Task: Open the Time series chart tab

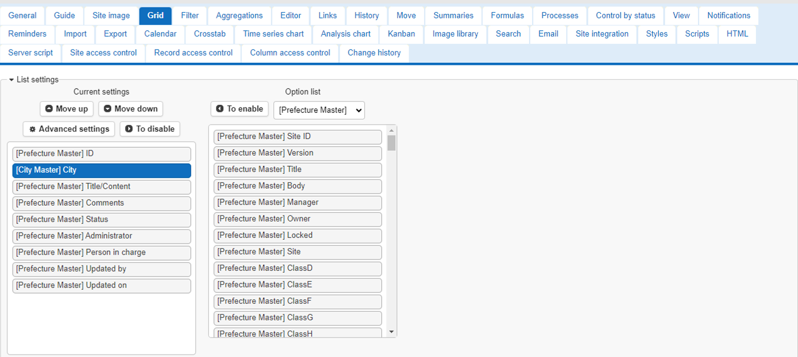Action: click(x=273, y=34)
